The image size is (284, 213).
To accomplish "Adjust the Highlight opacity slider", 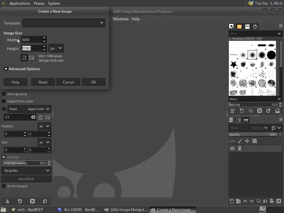I will click(x=27, y=163).
